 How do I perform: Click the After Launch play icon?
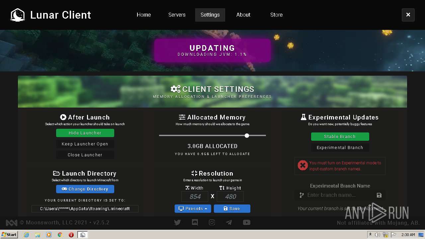click(63, 117)
